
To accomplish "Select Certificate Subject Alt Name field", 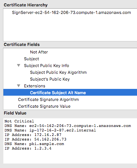I will (70, 92).
